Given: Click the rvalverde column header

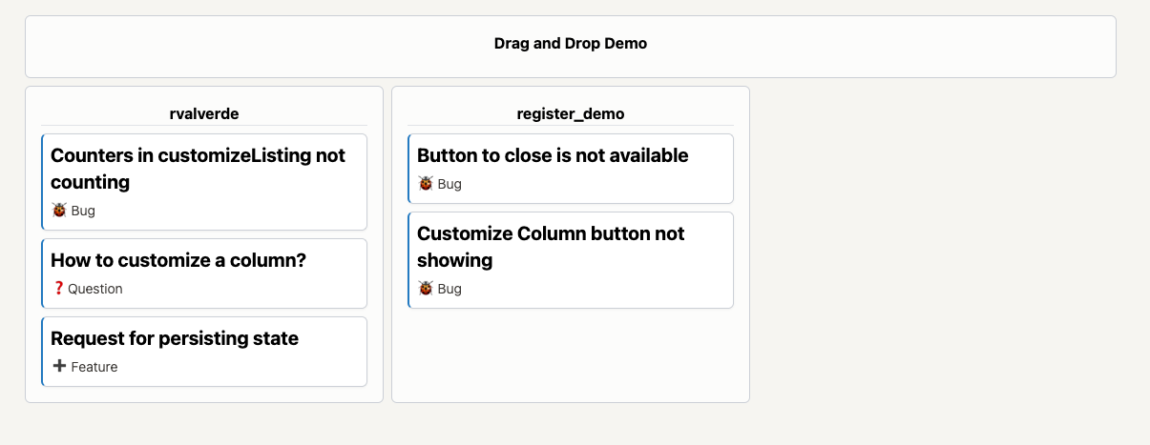Looking at the screenshot, I should pyautogui.click(x=204, y=113).
